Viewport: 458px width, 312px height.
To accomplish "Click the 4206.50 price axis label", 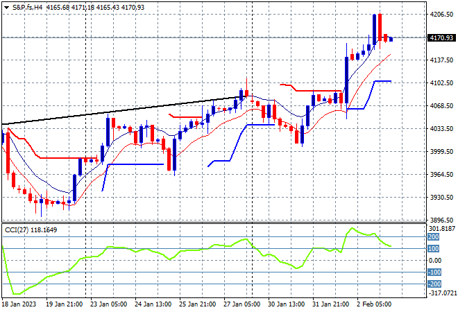I will click(441, 15).
